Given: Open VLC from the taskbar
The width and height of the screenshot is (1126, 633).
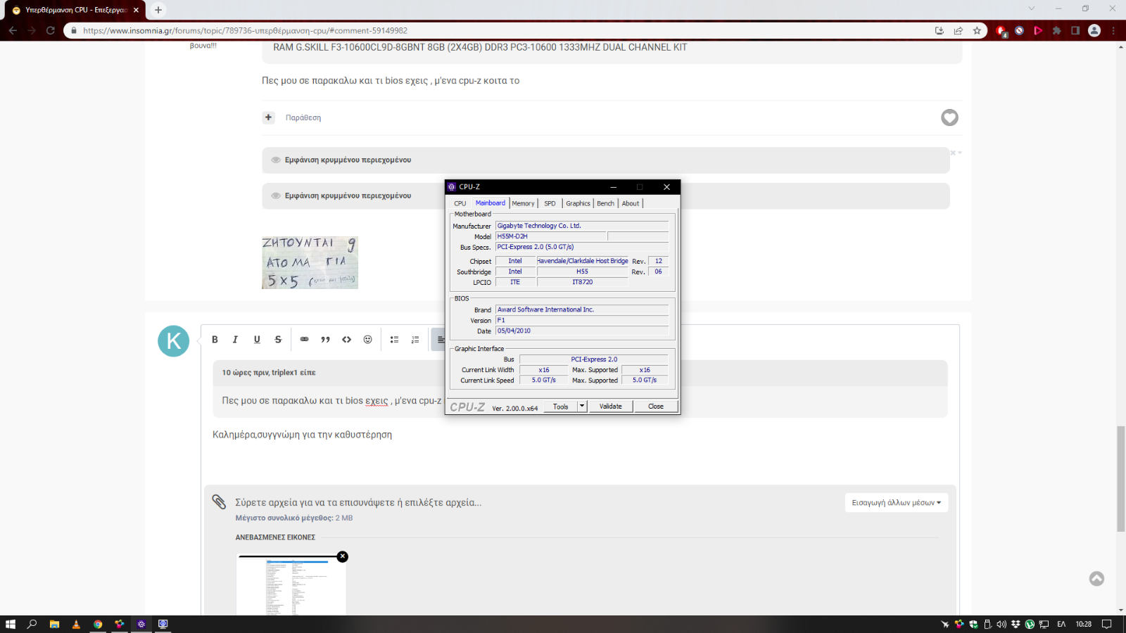Looking at the screenshot, I should pos(76,624).
